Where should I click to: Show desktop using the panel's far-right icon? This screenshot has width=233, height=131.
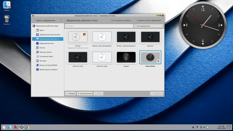pyautogui.click(x=229, y=127)
